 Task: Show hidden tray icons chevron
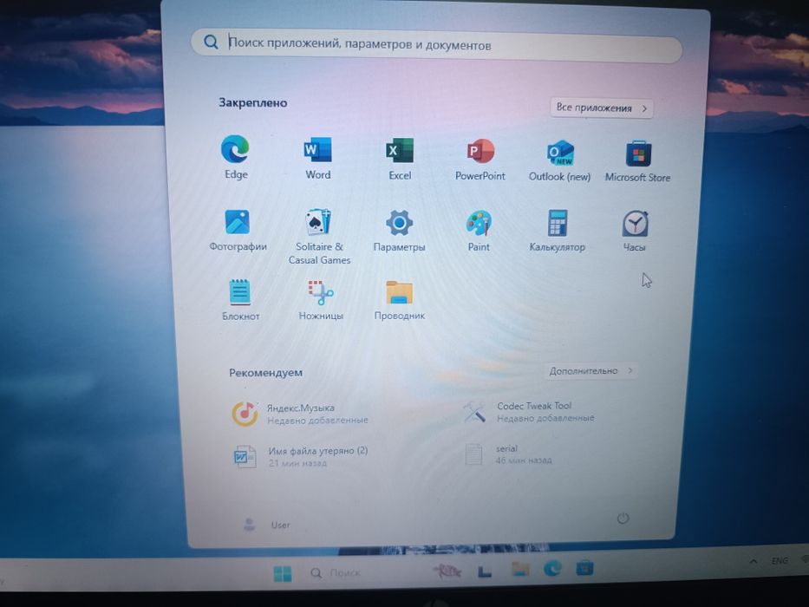pyautogui.click(x=754, y=561)
